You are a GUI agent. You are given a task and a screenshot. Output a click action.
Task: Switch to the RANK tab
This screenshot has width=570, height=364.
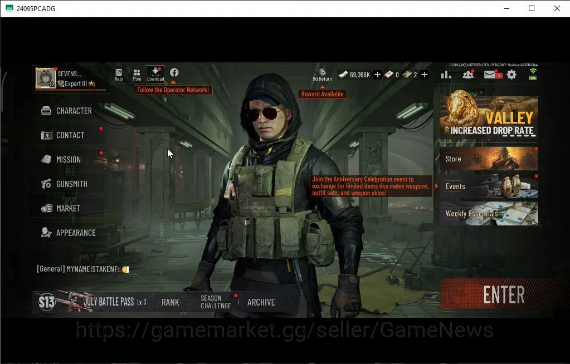(170, 302)
